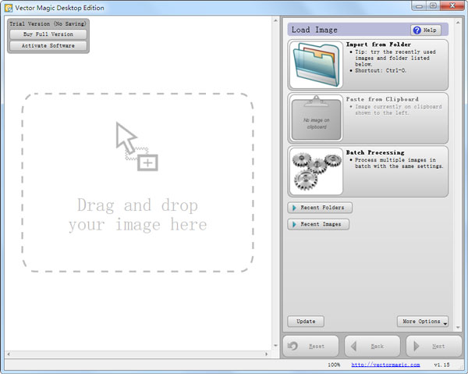The height and width of the screenshot is (374, 468).
Task: Click the Reset undo arrow icon
Action: point(293,346)
